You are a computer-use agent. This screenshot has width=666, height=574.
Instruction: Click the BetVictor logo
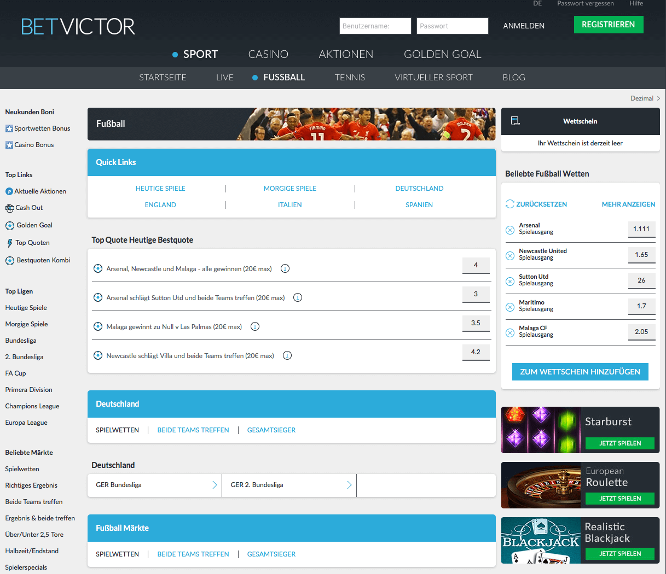pos(78,26)
